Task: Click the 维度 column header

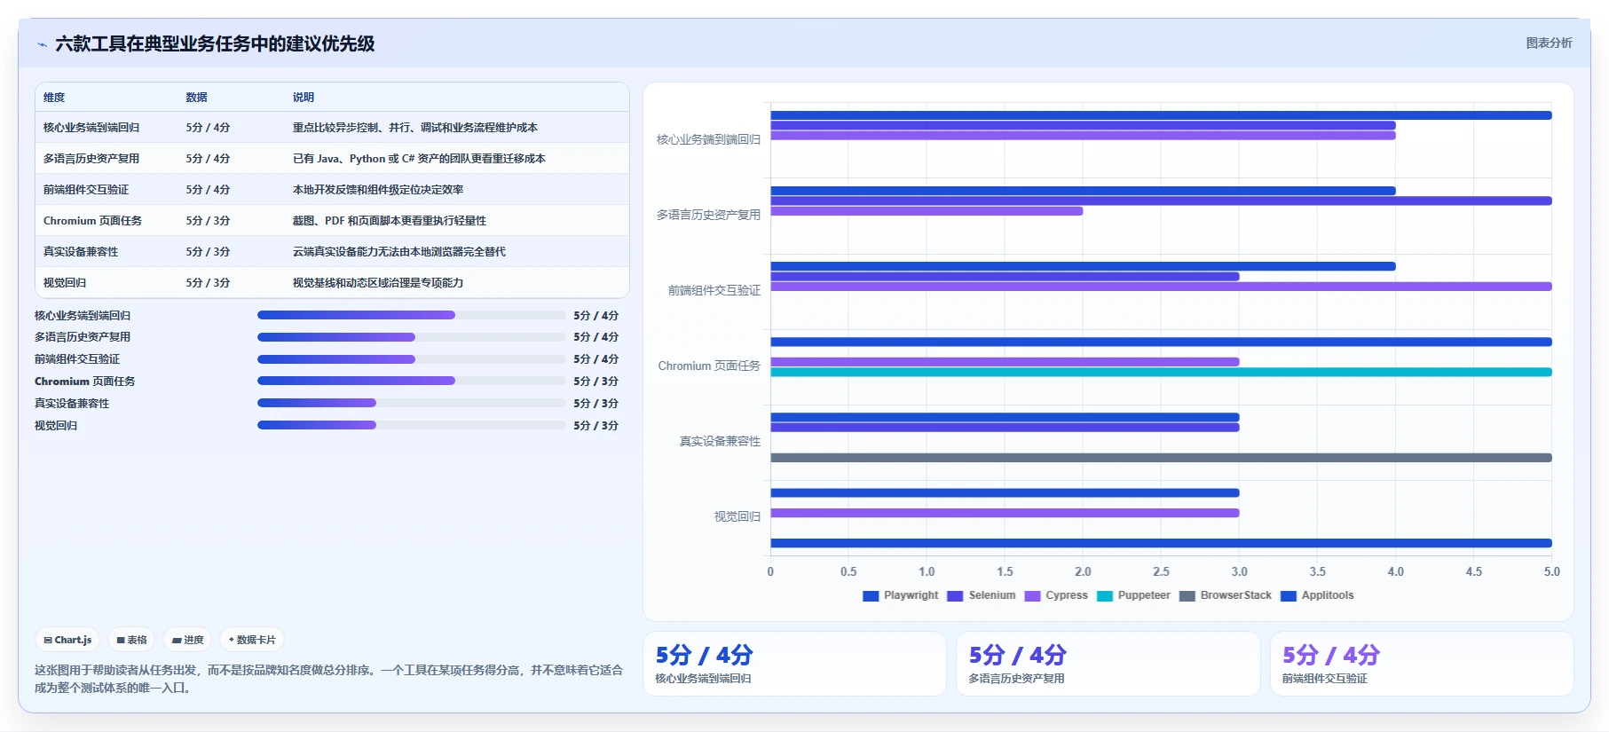Action: 54,98
